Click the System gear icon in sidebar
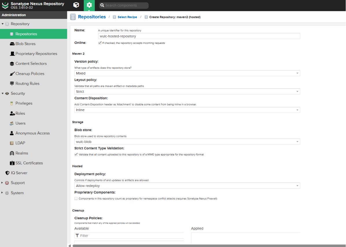This screenshot has height=247, width=346. pos(7,193)
